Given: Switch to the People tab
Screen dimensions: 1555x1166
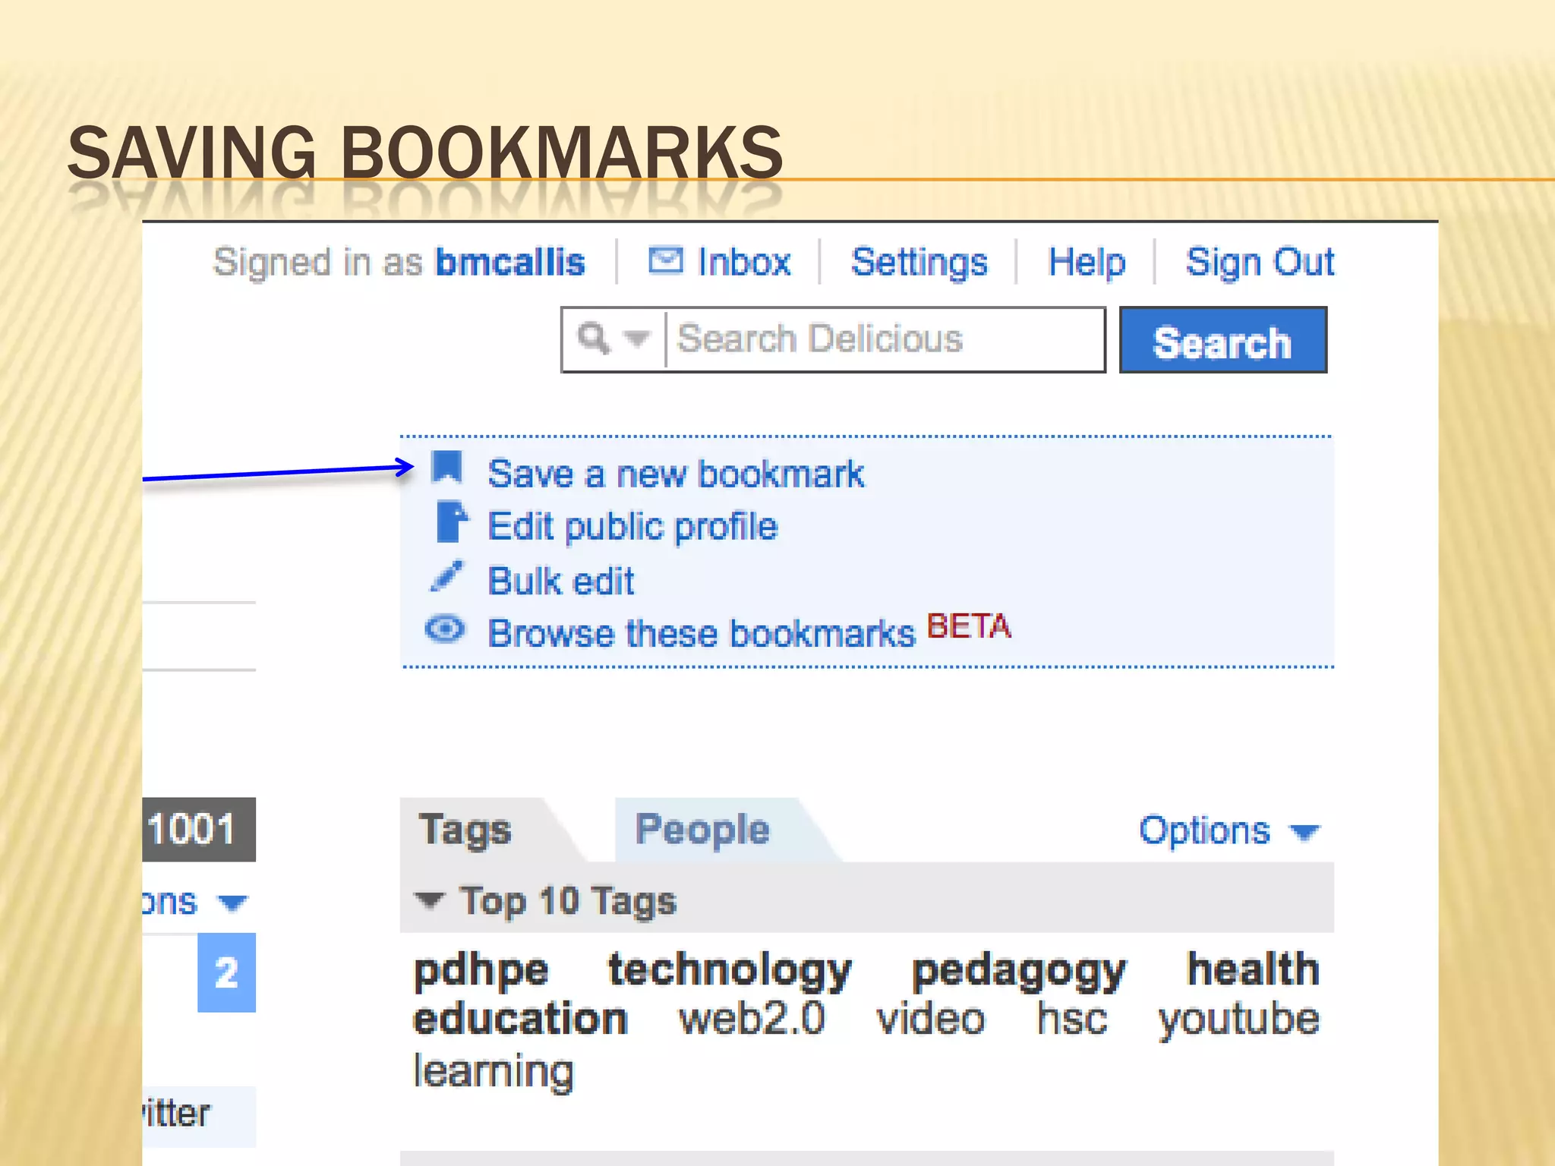Looking at the screenshot, I should pyautogui.click(x=702, y=829).
